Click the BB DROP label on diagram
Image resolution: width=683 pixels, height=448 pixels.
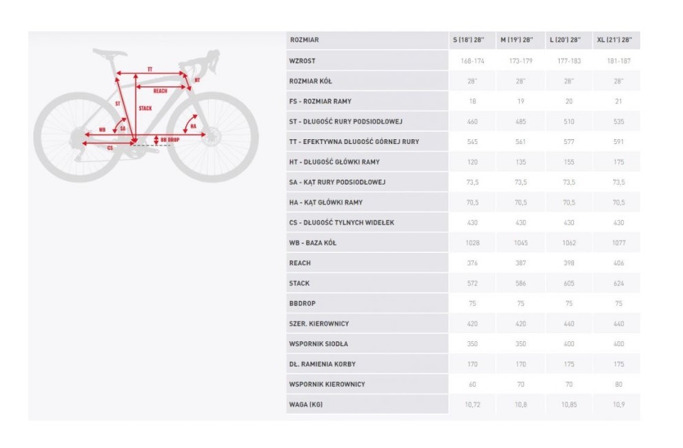tap(170, 140)
